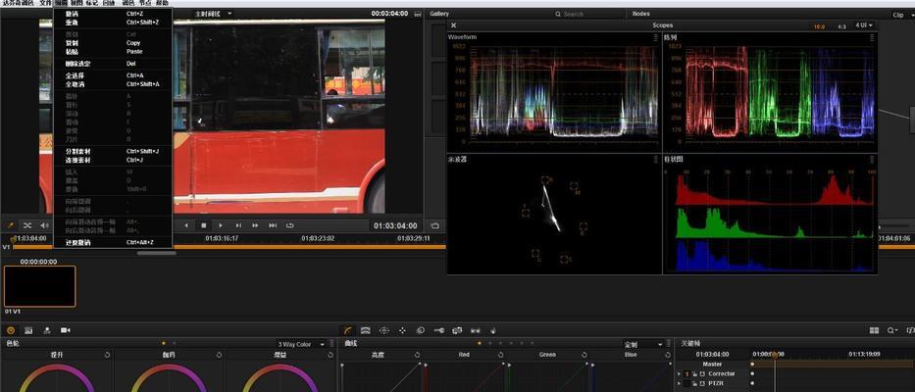Choose the Del entry in edit menu
Image resolution: width=915 pixels, height=392 pixels.
tap(113, 64)
